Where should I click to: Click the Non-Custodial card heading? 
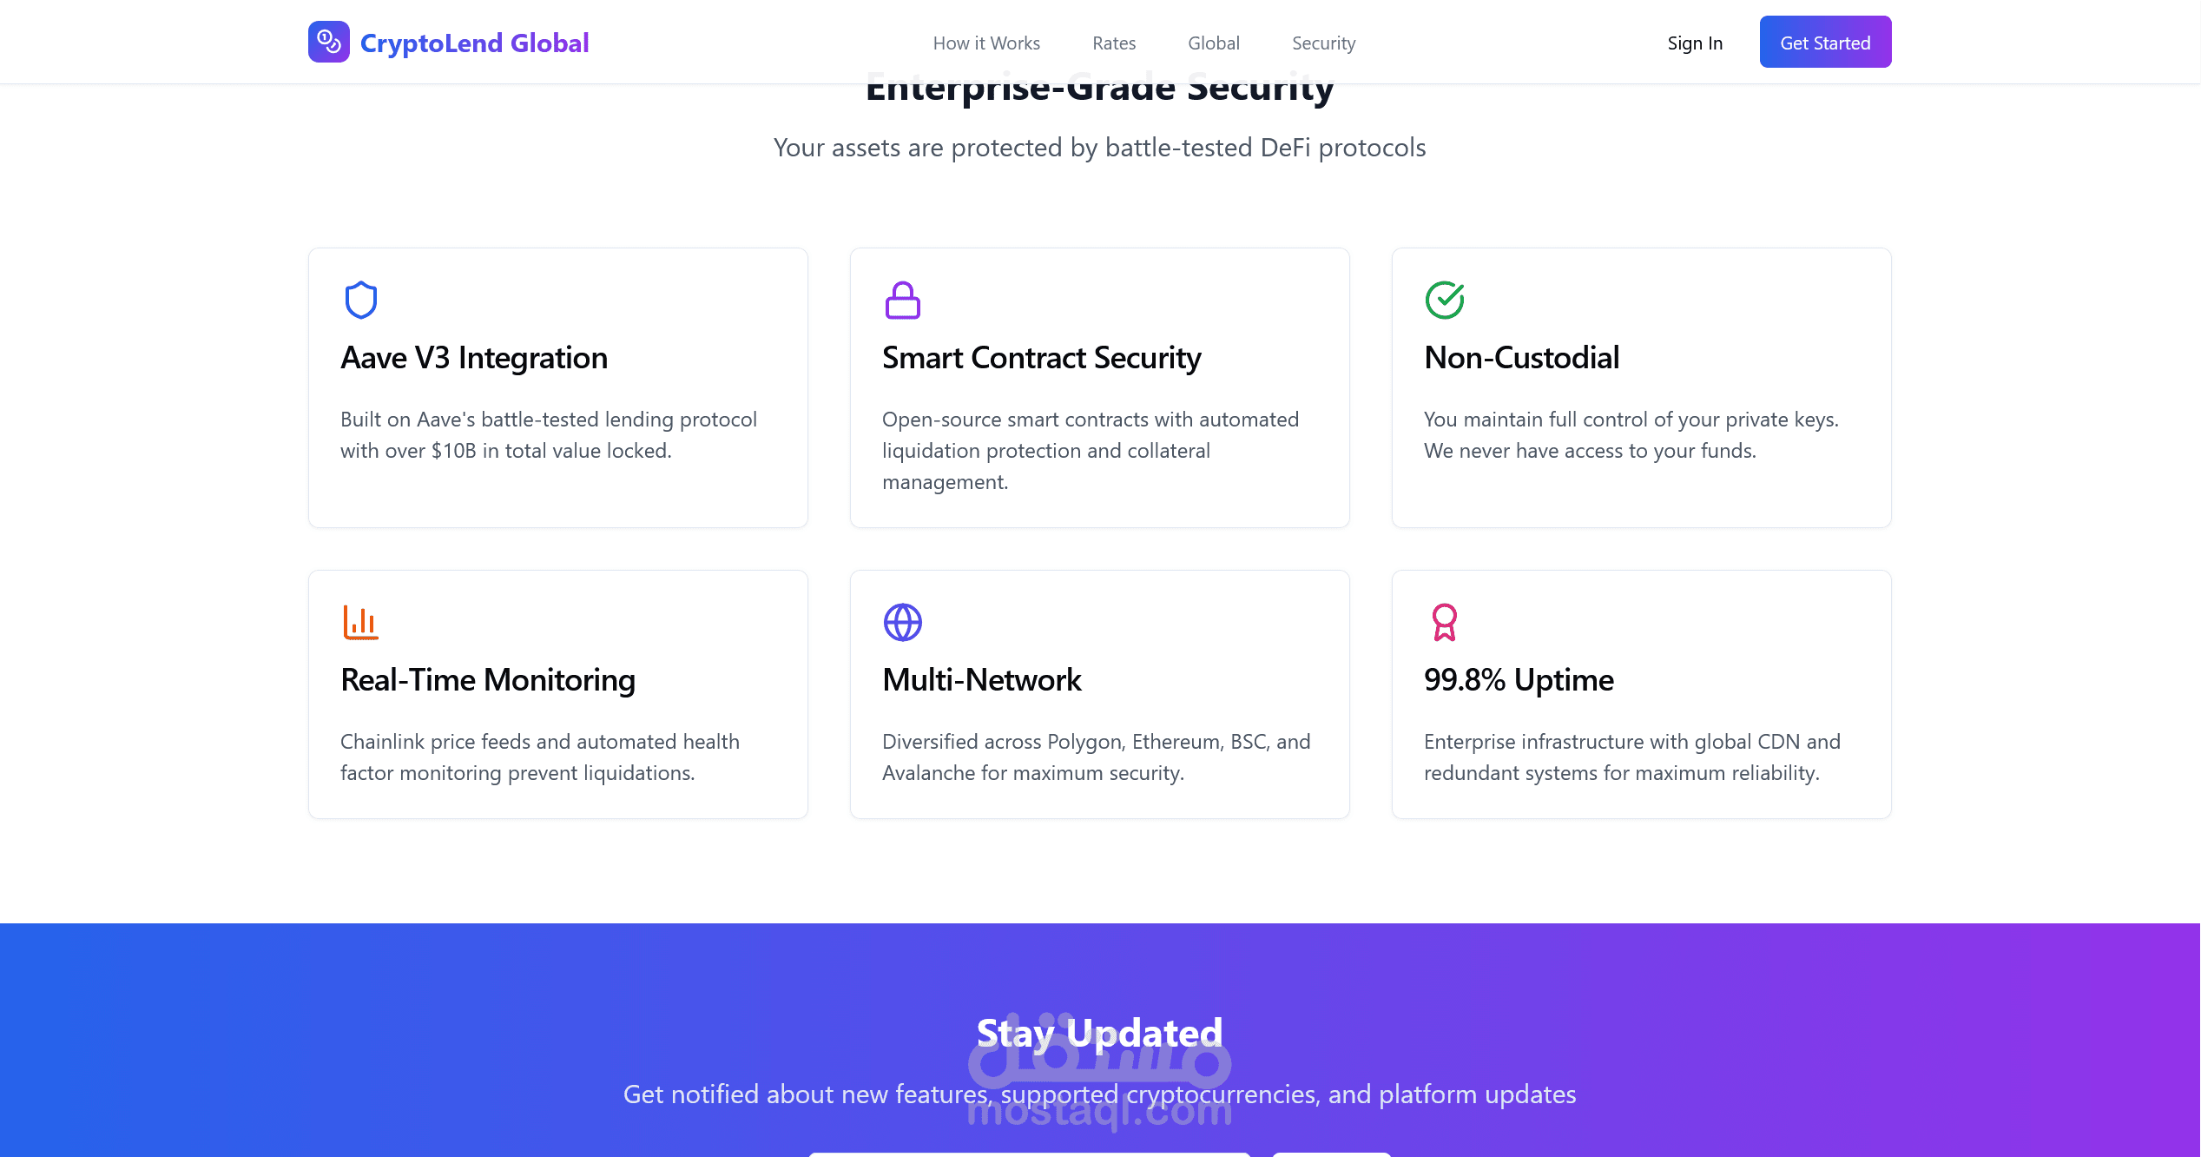(x=1521, y=357)
